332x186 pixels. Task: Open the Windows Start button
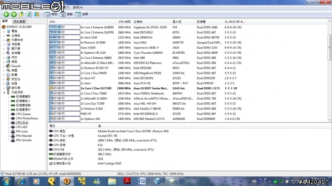(6, 181)
